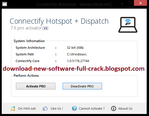This screenshot has height=116, width=149.
Task: Open the On HAX.net link text
Action: [27, 108]
